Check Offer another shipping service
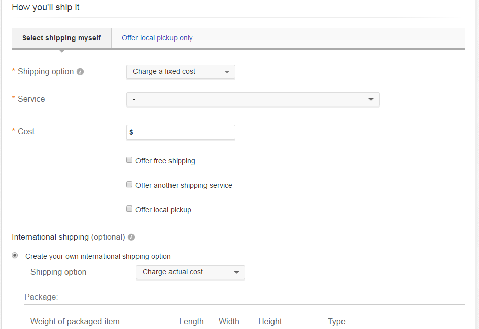Image resolution: width=479 pixels, height=329 pixels. [129, 185]
